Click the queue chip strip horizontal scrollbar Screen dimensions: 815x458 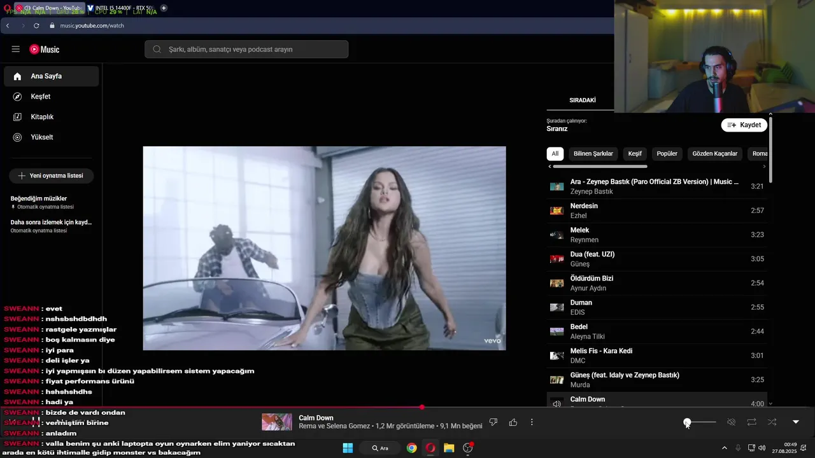(600, 167)
